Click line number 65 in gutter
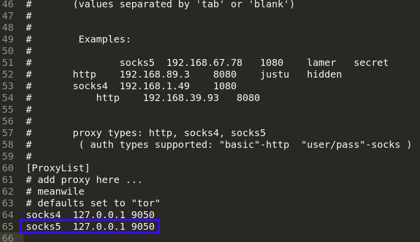The image size is (420, 242). (x=8, y=226)
